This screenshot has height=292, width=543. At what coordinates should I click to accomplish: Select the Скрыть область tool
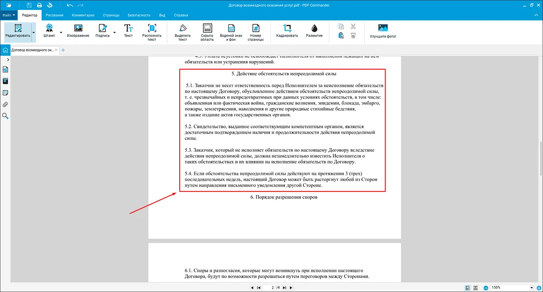tap(207, 33)
